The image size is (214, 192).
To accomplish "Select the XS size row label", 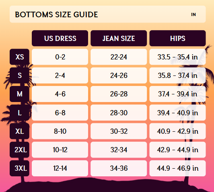I will [20, 57].
